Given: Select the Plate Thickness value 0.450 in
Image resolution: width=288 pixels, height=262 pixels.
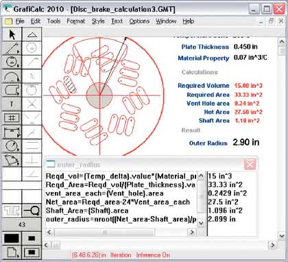Looking at the screenshot, I should coord(245,47).
